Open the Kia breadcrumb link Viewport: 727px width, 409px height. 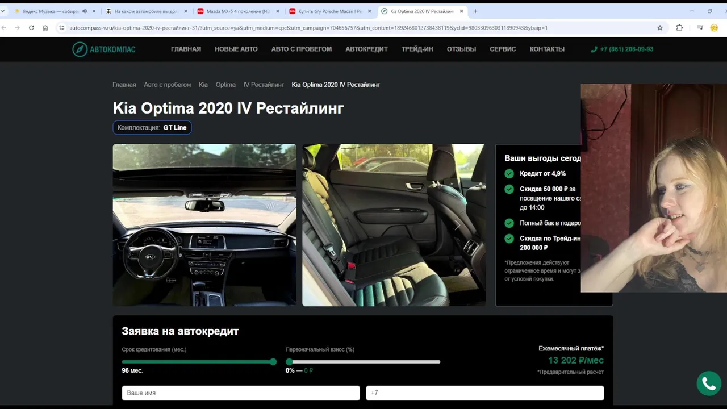(203, 85)
